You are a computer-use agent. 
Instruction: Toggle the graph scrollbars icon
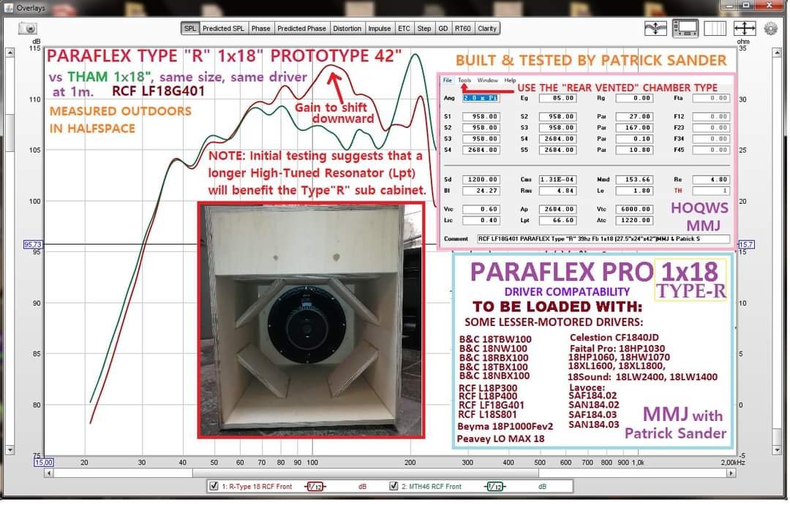(685, 29)
